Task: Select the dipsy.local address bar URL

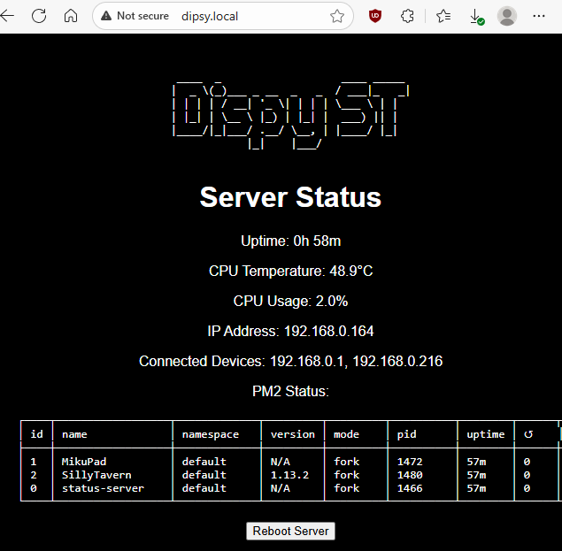Action: (x=210, y=17)
